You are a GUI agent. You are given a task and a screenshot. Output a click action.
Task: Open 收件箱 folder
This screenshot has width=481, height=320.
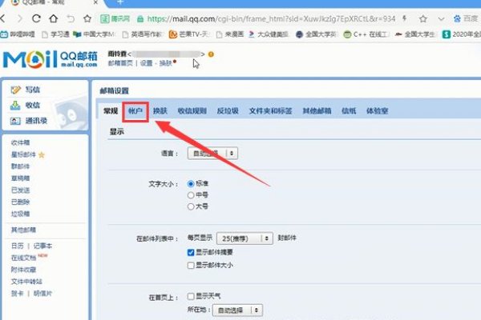[20, 142]
